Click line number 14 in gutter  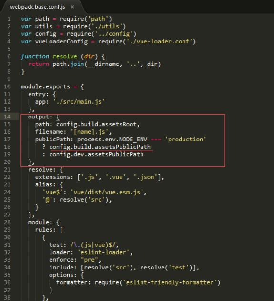(x=7, y=117)
